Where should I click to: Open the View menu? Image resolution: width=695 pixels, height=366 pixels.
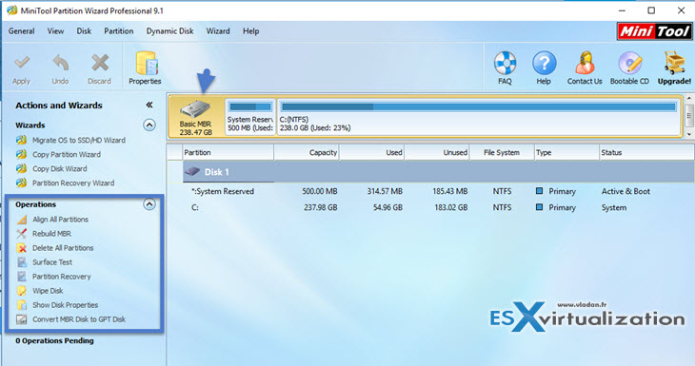[x=55, y=31]
